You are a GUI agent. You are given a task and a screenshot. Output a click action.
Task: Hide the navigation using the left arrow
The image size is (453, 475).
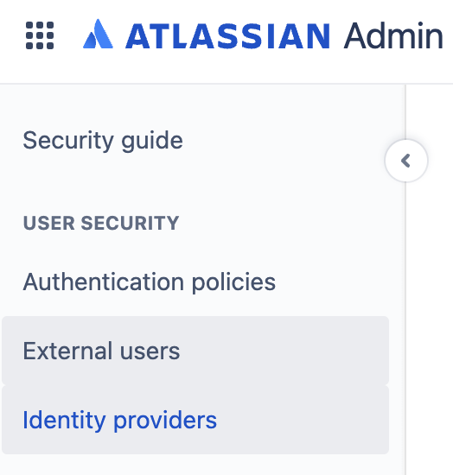coord(406,161)
